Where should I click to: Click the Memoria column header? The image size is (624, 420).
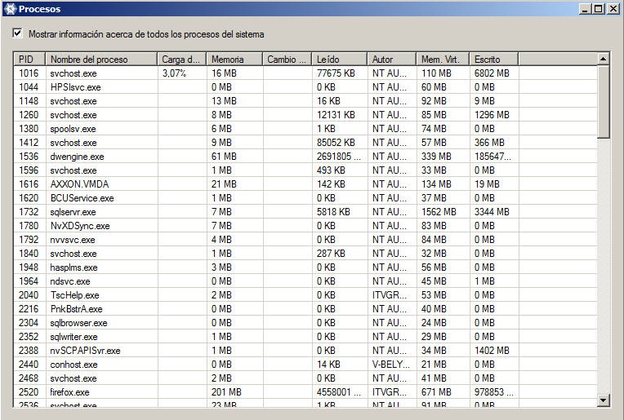tap(234, 60)
